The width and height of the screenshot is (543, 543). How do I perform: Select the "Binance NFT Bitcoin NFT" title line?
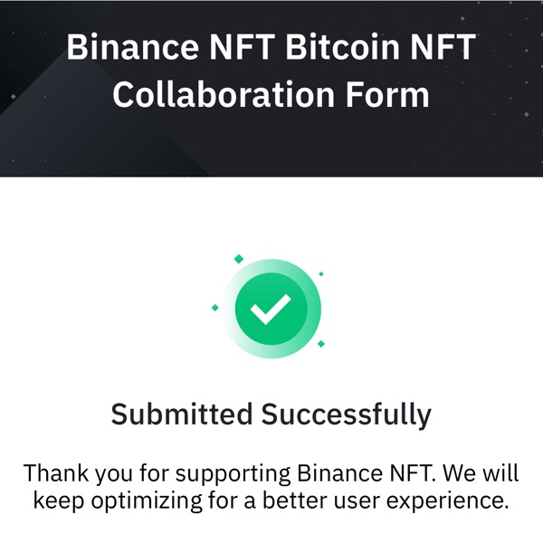(271, 47)
